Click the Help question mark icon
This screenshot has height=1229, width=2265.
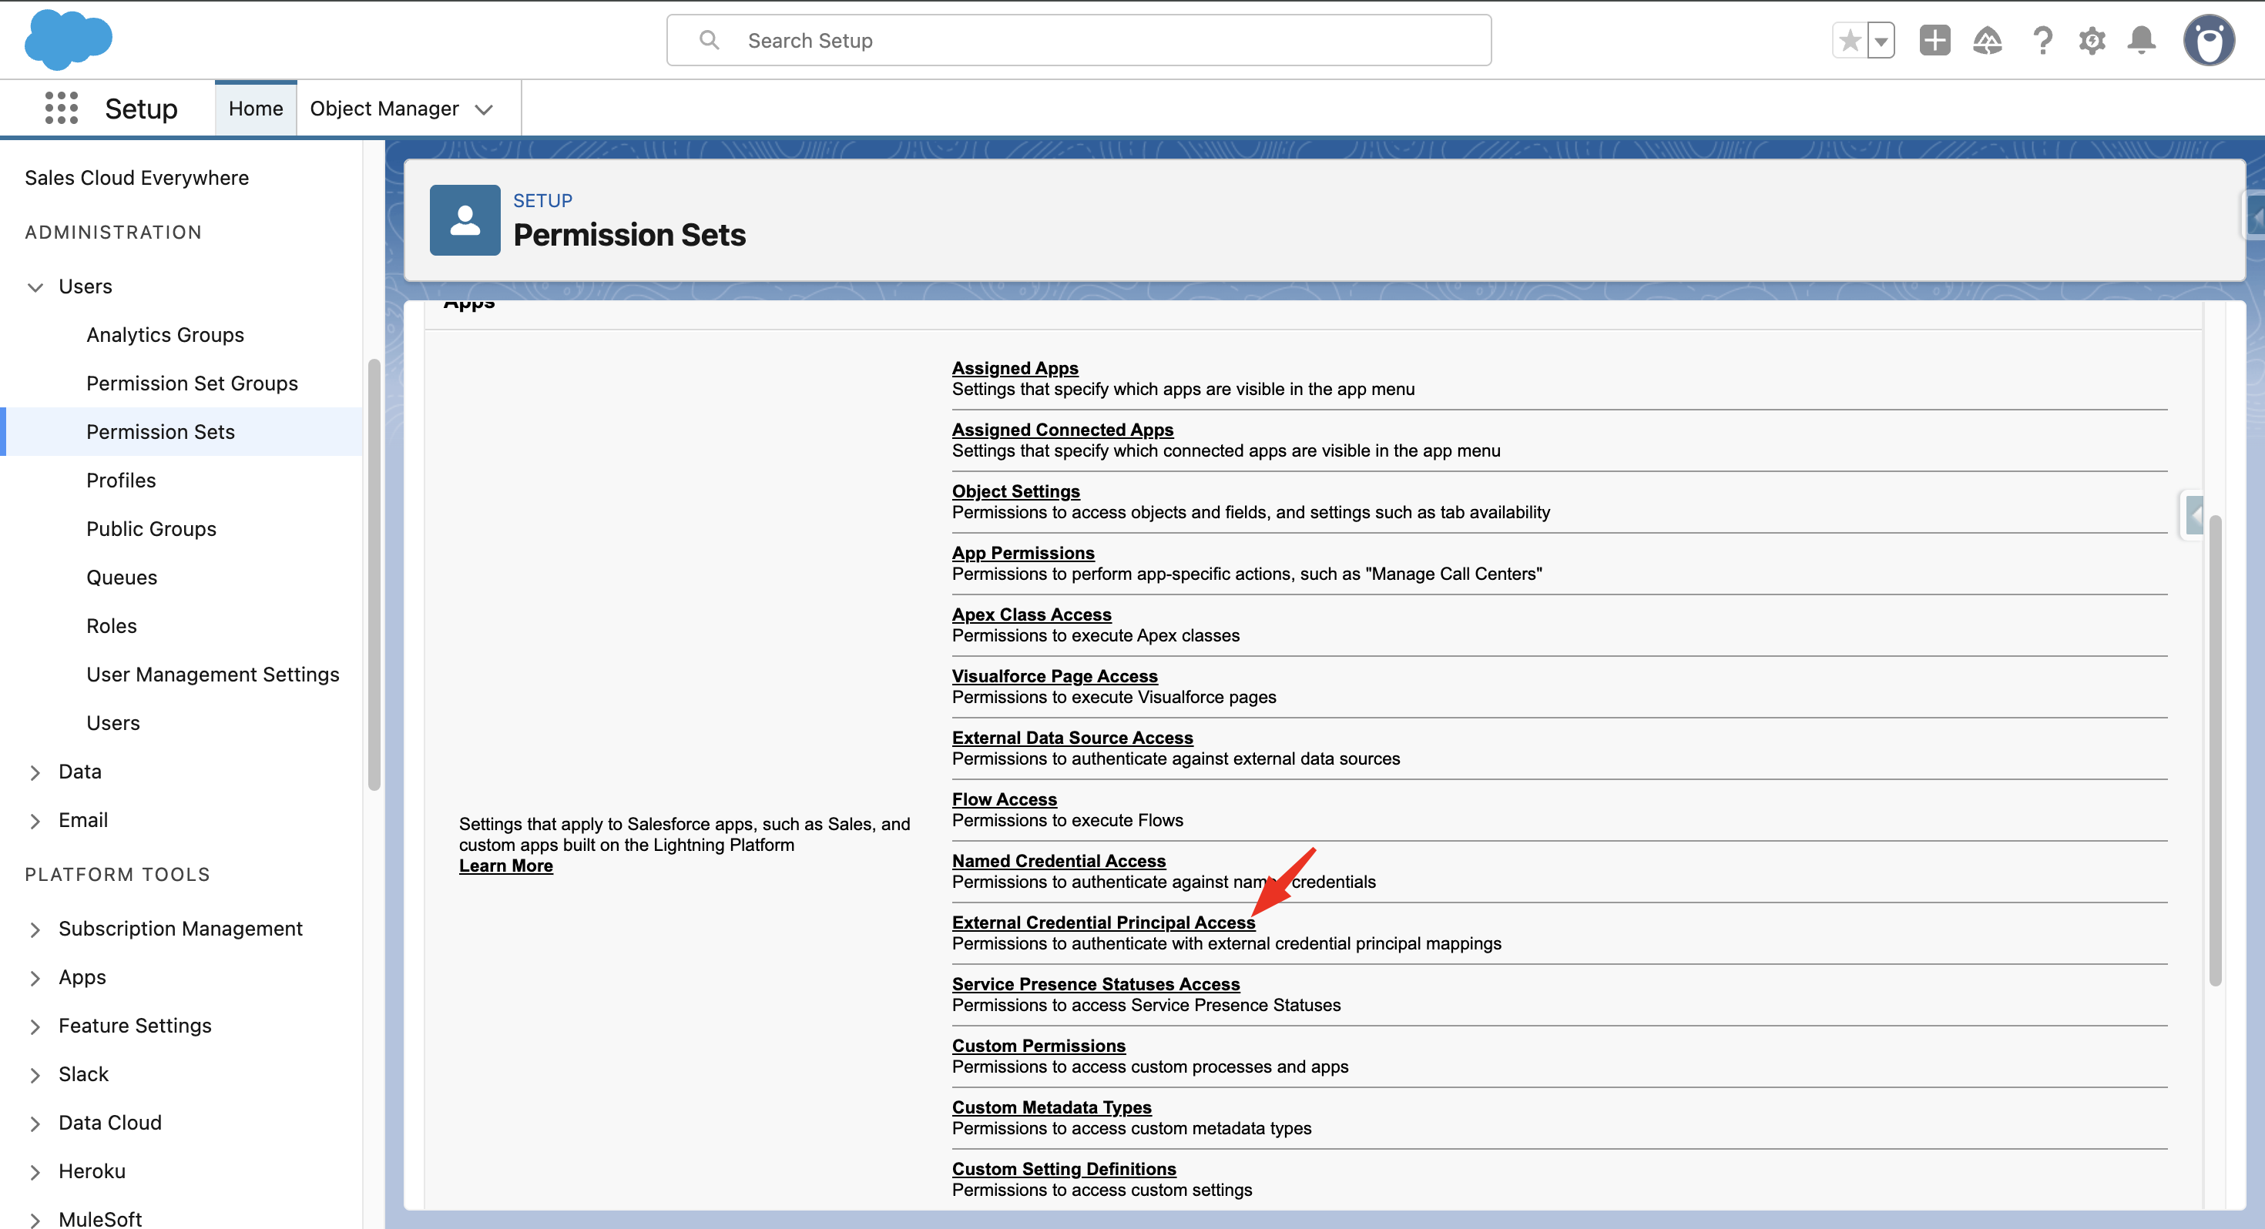point(2042,41)
